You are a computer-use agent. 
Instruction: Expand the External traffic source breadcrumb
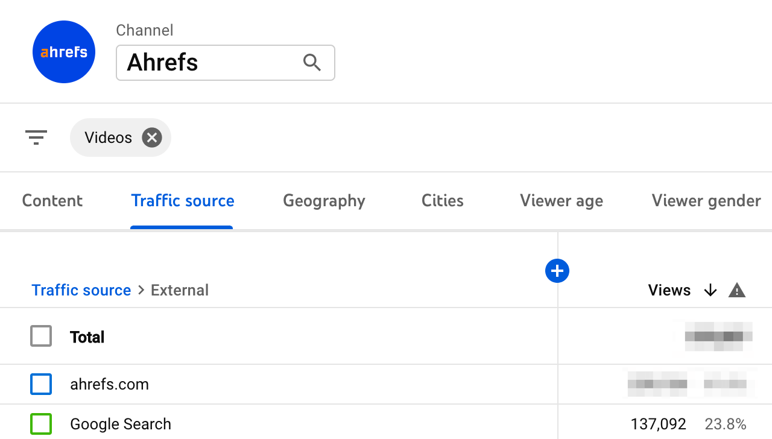[x=179, y=290]
